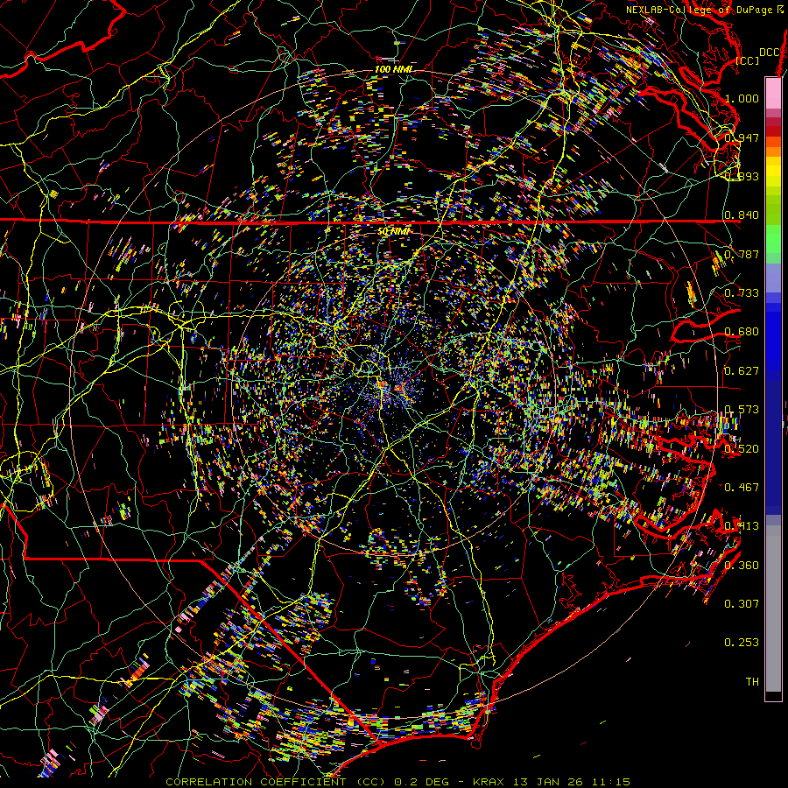Select the 0.253 scale value
This screenshot has height=788, width=788.
[x=742, y=643]
